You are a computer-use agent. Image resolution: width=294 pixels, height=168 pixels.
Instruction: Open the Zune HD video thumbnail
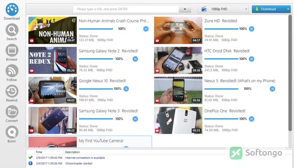click(x=178, y=30)
